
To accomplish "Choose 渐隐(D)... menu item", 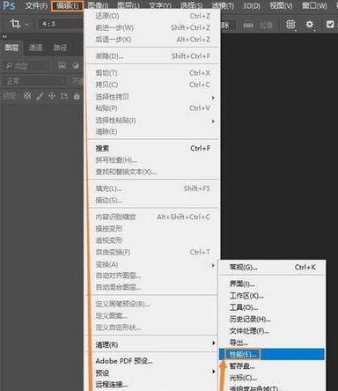I will click(152, 55).
